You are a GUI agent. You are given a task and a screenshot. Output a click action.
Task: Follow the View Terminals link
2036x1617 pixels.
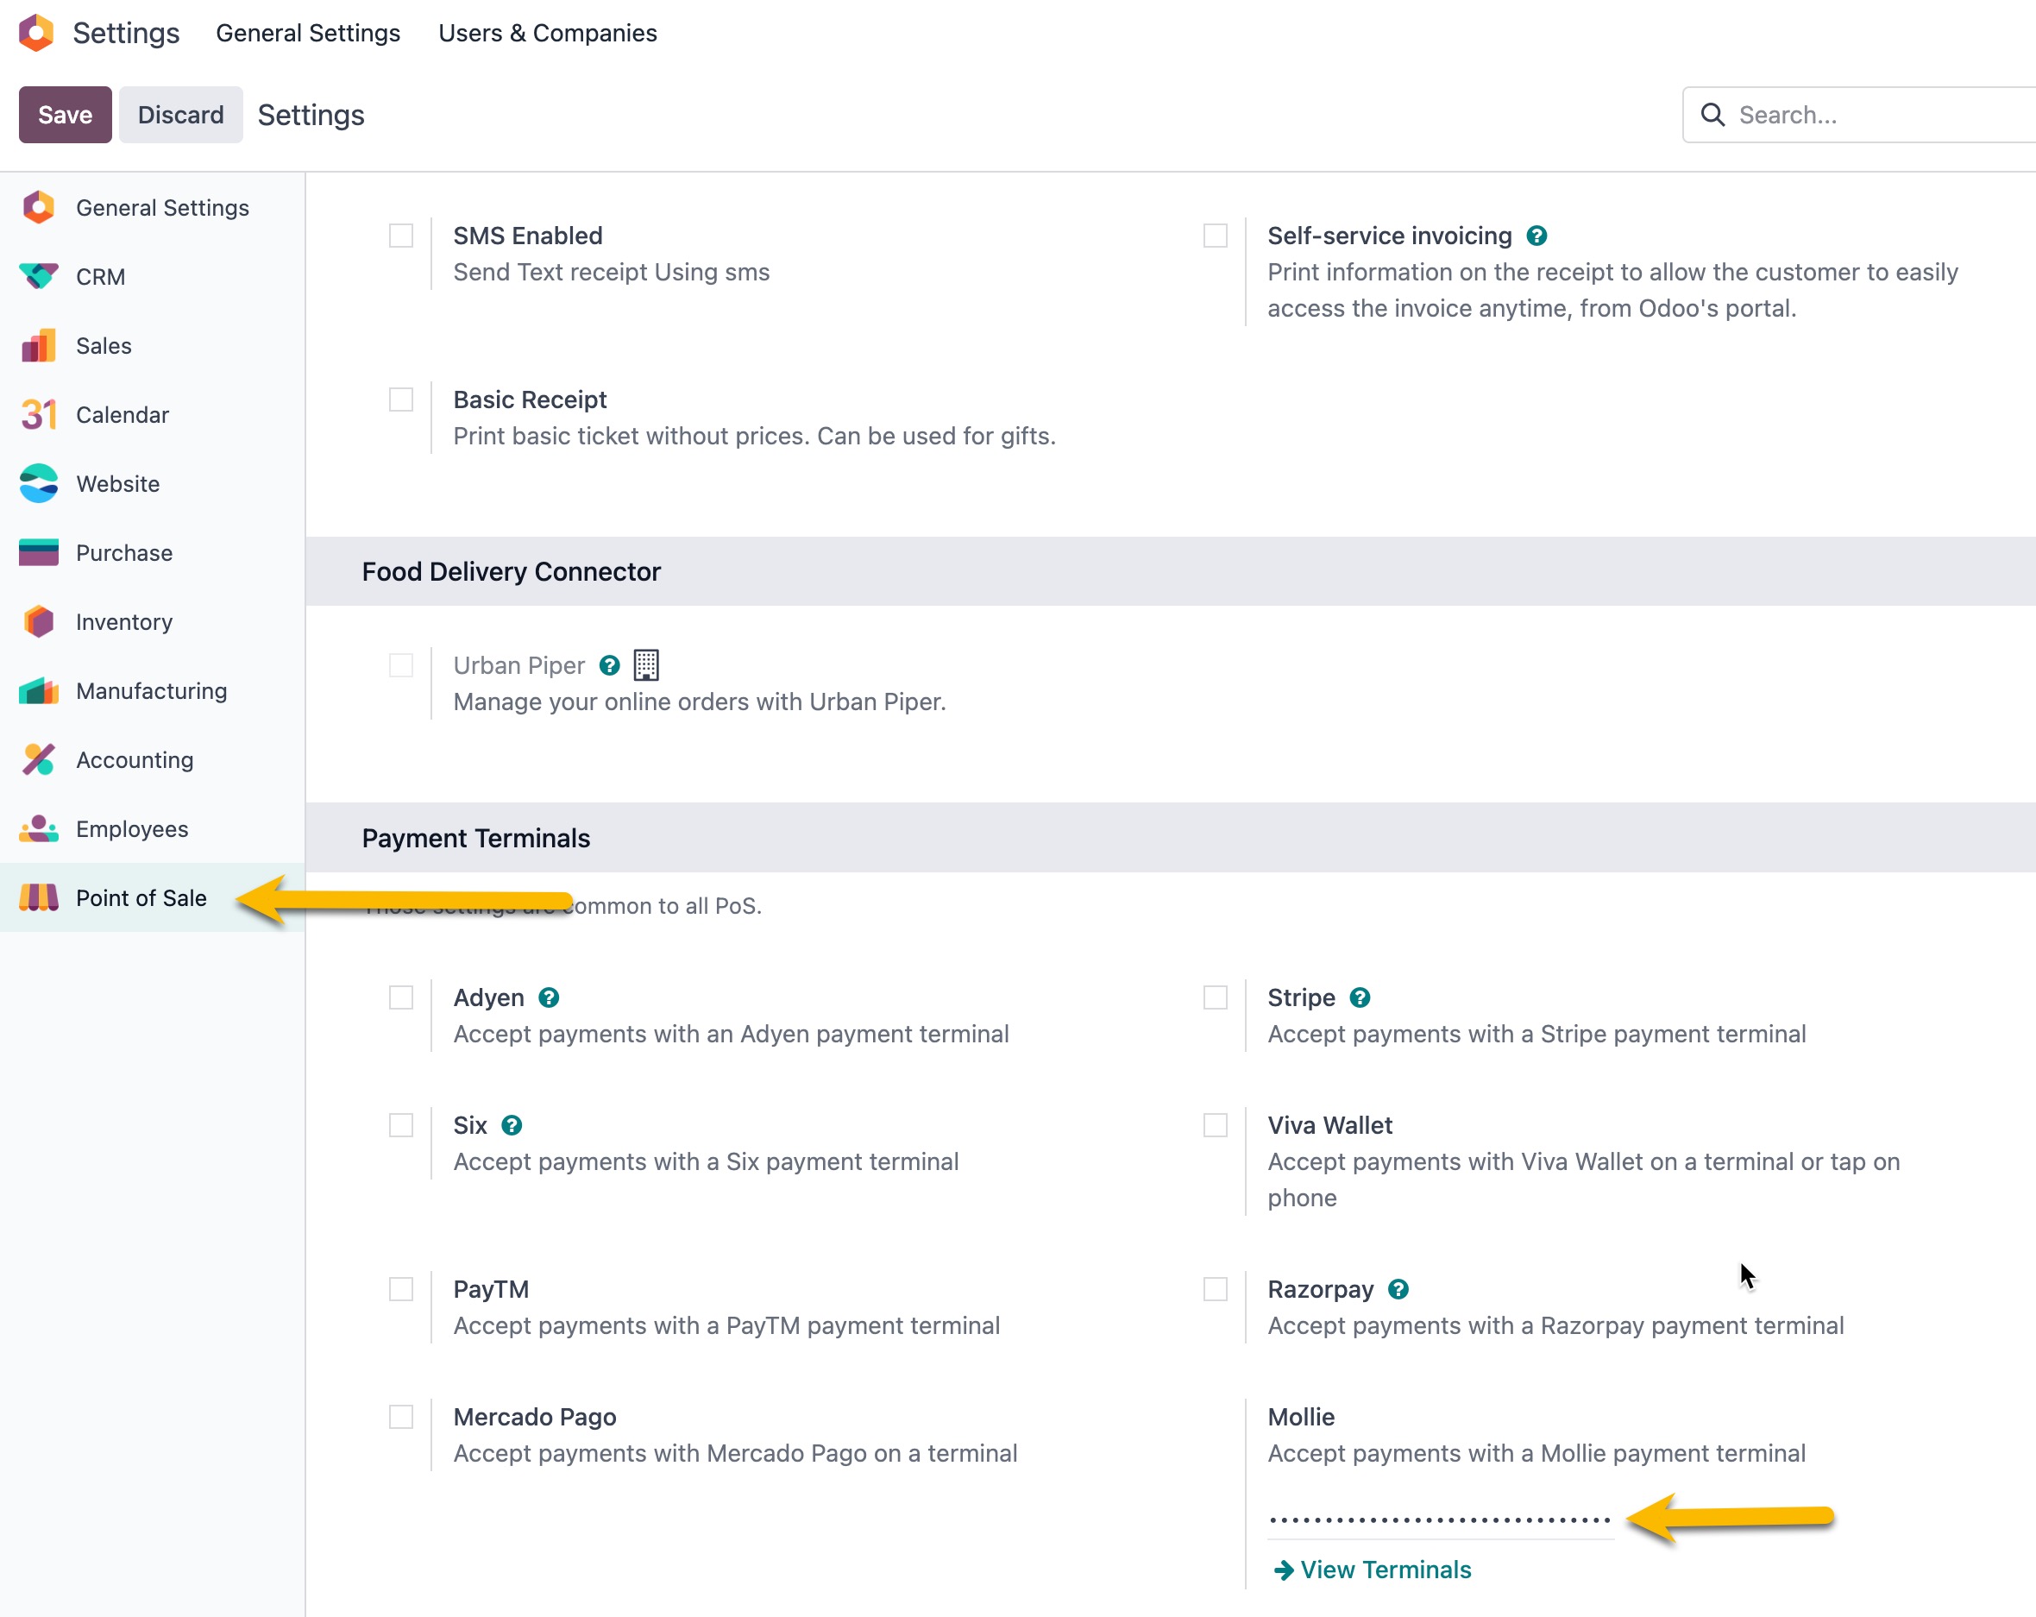(1385, 1570)
